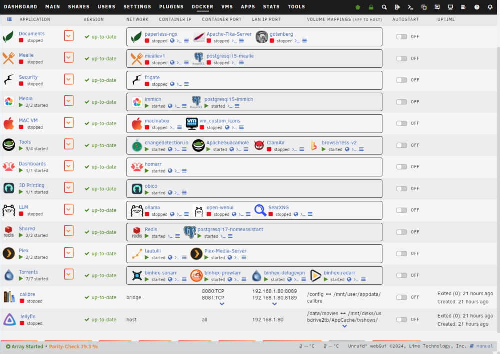
Task: Open console icon for homarr
Action: pos(177,171)
